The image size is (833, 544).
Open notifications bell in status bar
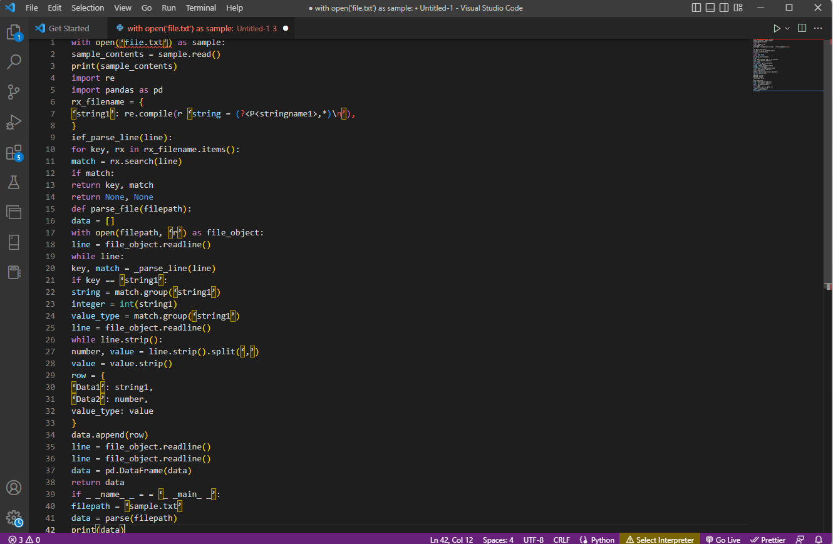(x=818, y=540)
